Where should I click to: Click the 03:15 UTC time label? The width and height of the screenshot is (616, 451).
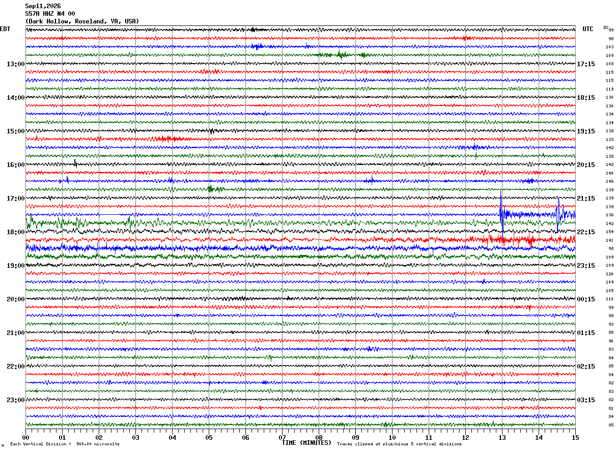pyautogui.click(x=586, y=400)
